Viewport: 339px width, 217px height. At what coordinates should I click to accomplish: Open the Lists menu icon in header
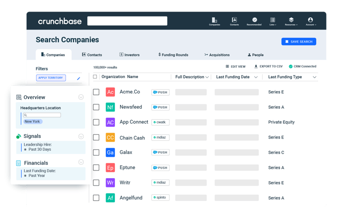click(273, 20)
